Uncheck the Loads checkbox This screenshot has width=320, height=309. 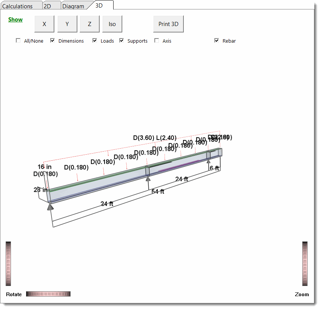94,40
